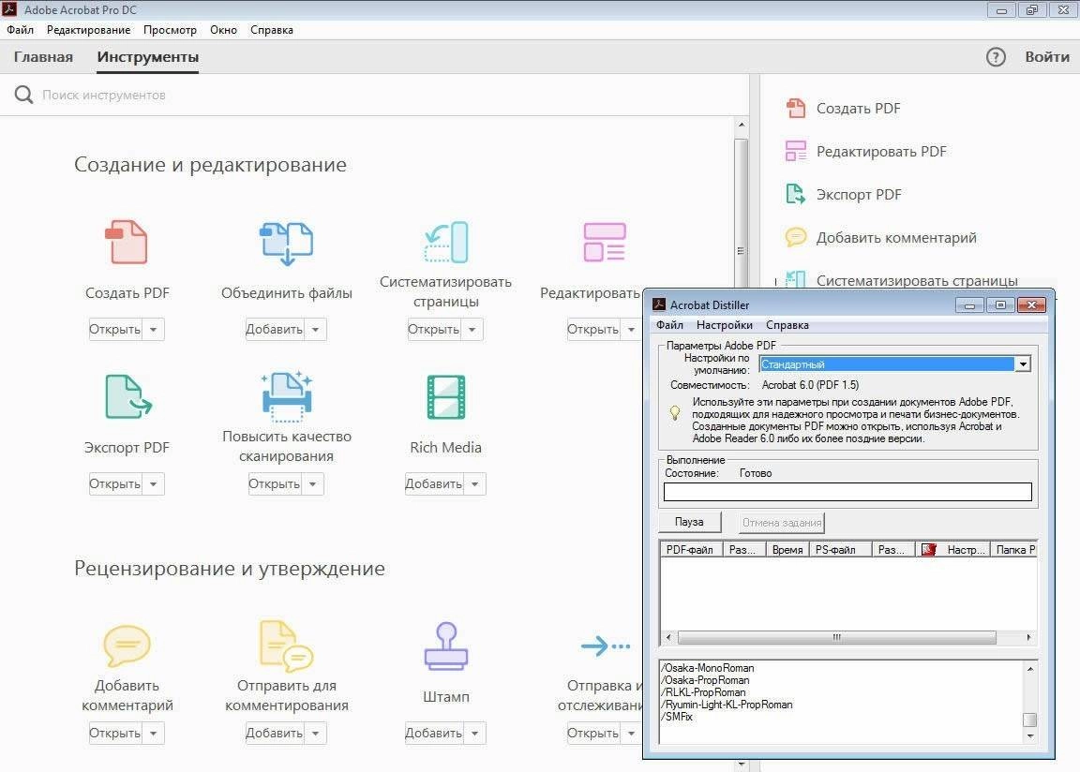Expand Систематизировать страницы Открыть dropdown arrow

pyautogui.click(x=472, y=330)
